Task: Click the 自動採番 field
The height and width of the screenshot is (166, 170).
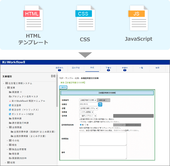Action: (103, 100)
